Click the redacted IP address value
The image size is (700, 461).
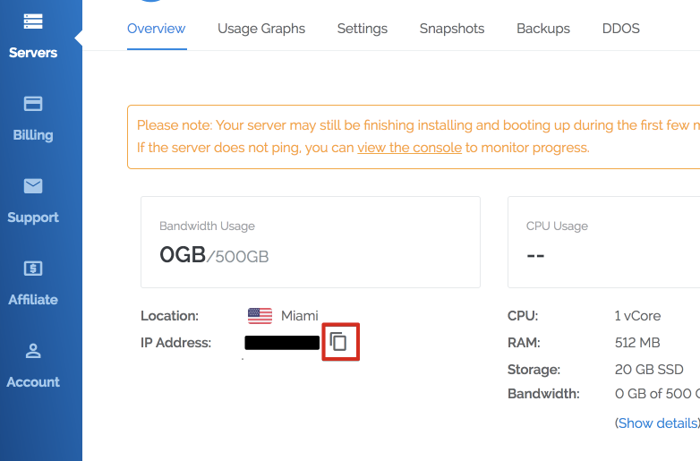[282, 342]
